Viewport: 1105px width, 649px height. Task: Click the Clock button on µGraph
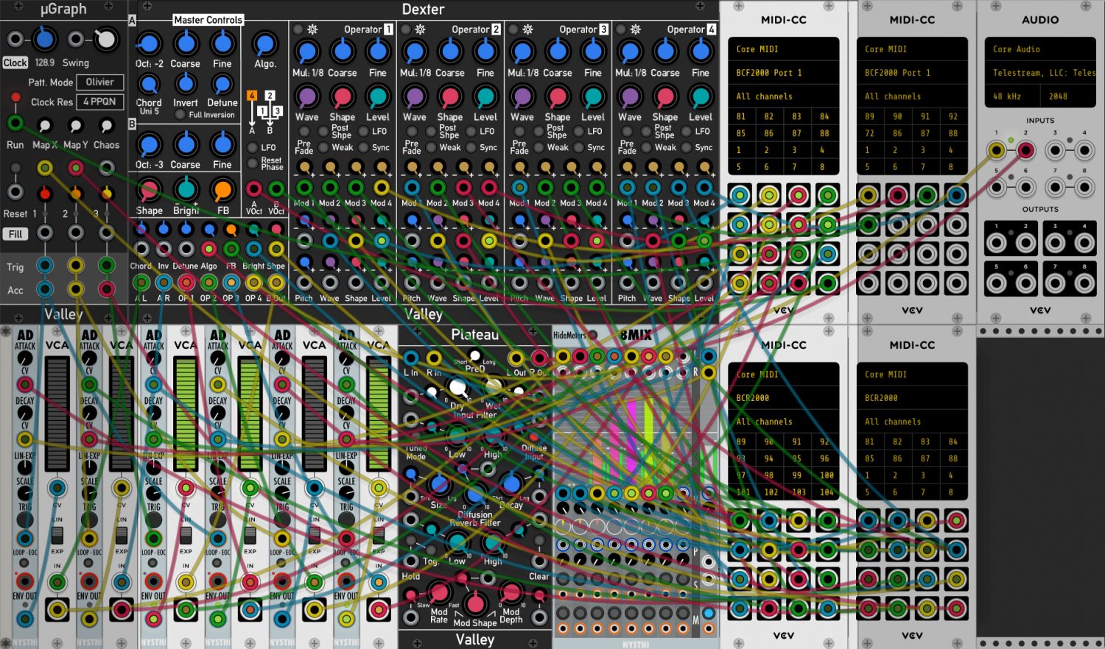click(15, 63)
